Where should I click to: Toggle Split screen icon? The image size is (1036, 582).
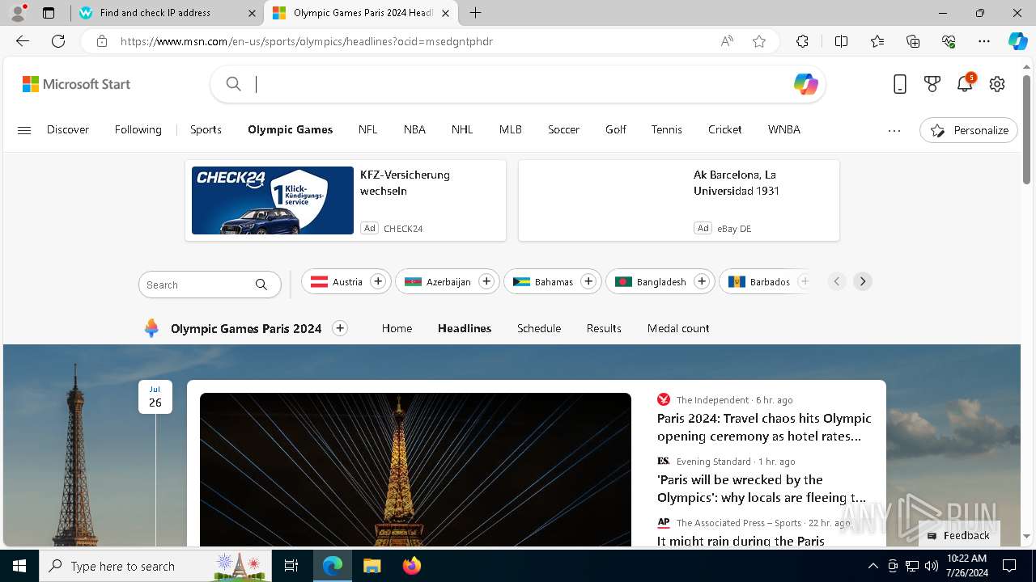coord(841,41)
